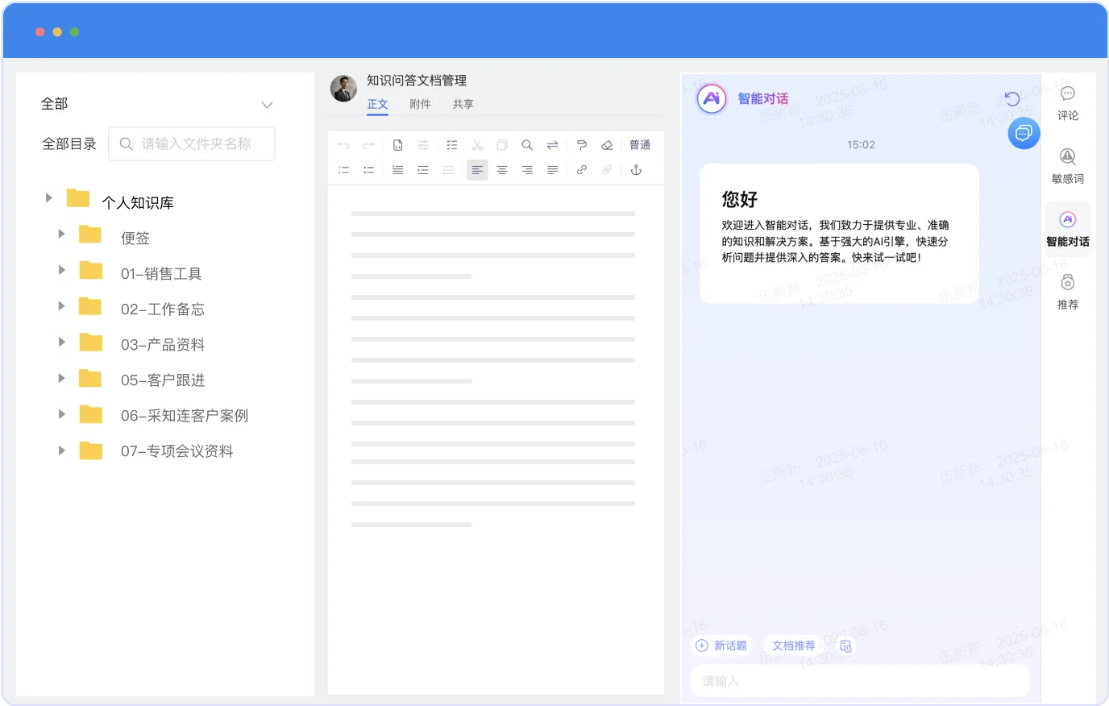Expand the 03-产品资料 folder arrow
This screenshot has height=706, width=1109.
tap(61, 342)
